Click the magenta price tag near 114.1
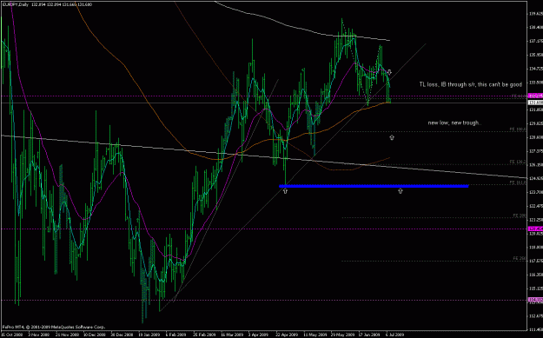 tap(535, 300)
